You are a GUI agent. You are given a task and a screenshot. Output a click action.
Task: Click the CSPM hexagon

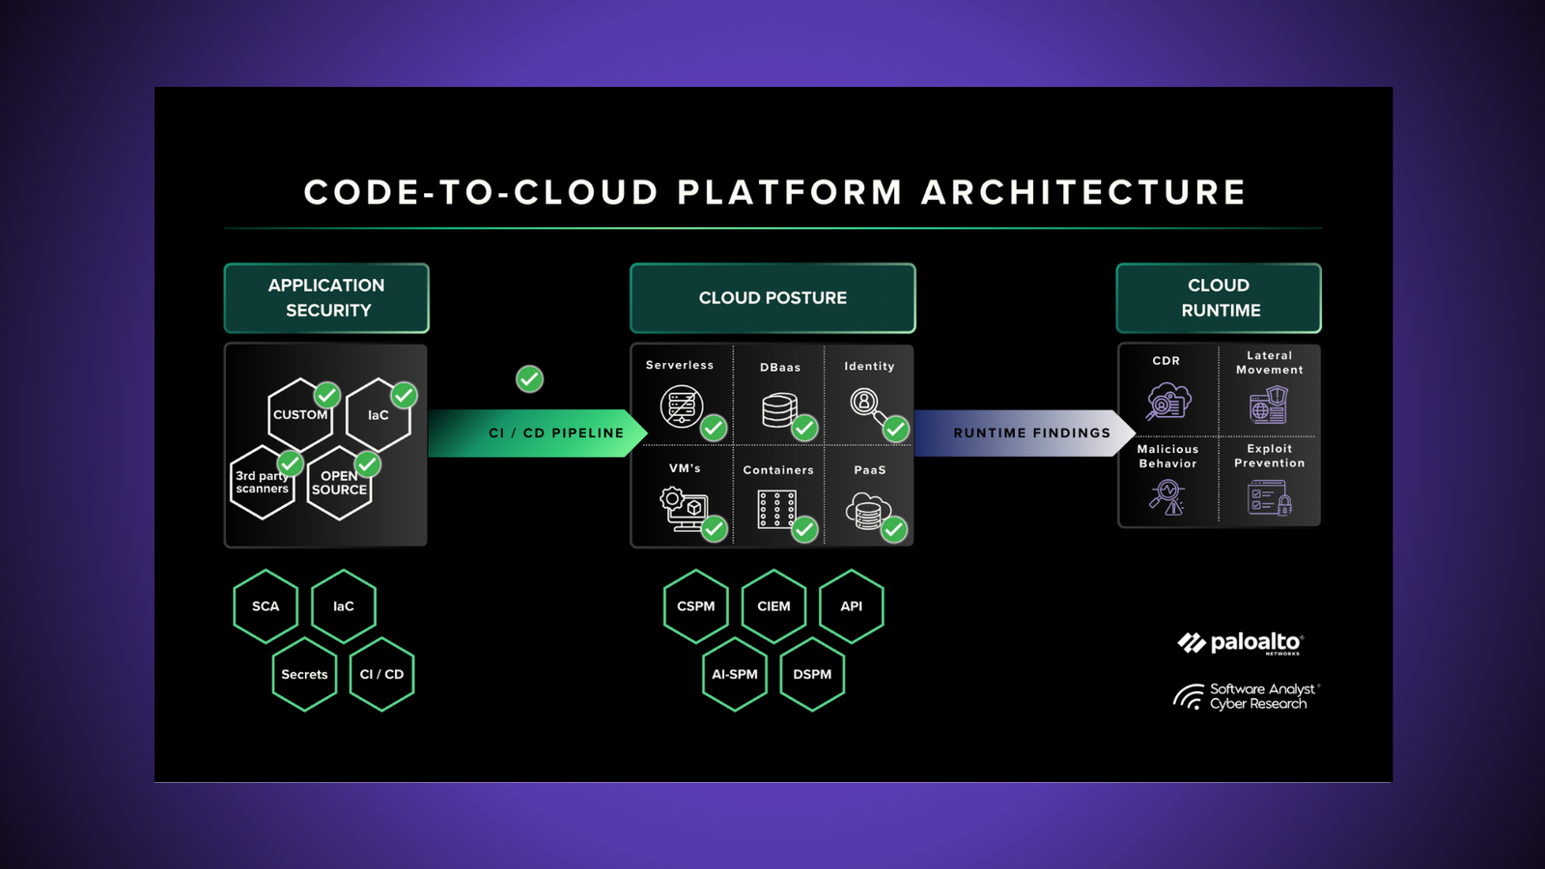[x=696, y=606]
